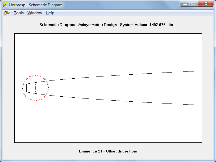Minimize the Hornresp window
Image resolution: width=216 pixels, height=162 pixels.
(x=185, y=4)
